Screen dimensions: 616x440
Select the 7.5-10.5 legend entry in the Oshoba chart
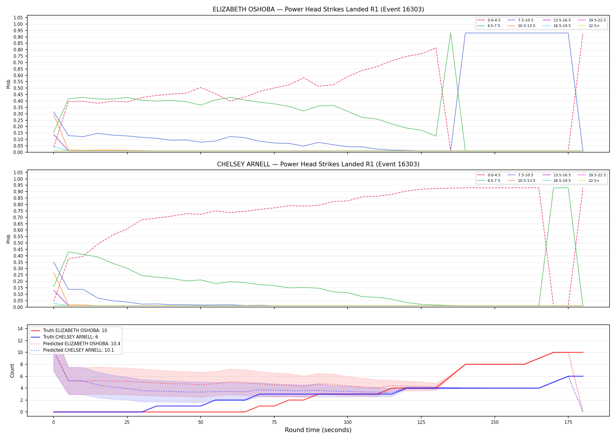[520, 20]
